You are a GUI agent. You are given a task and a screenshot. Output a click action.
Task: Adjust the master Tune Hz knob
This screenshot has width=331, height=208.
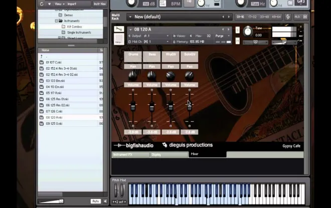(x=241, y=3)
